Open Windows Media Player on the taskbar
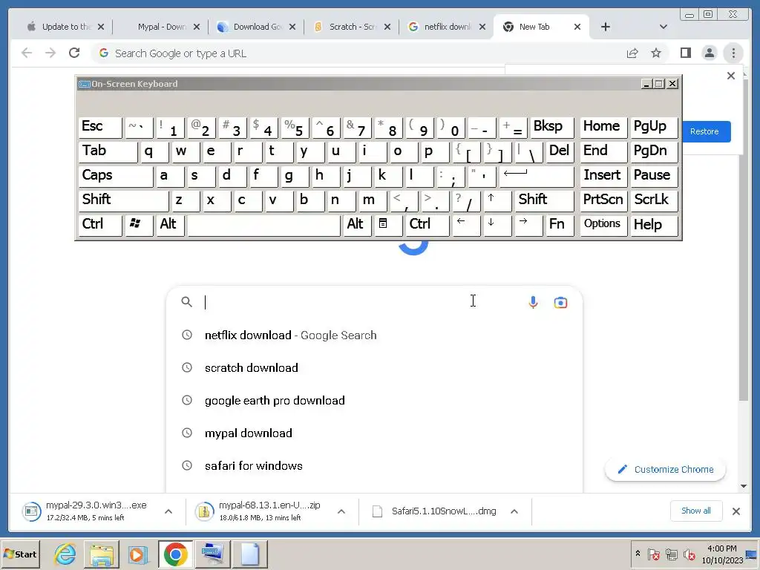760x570 pixels. tap(137, 554)
